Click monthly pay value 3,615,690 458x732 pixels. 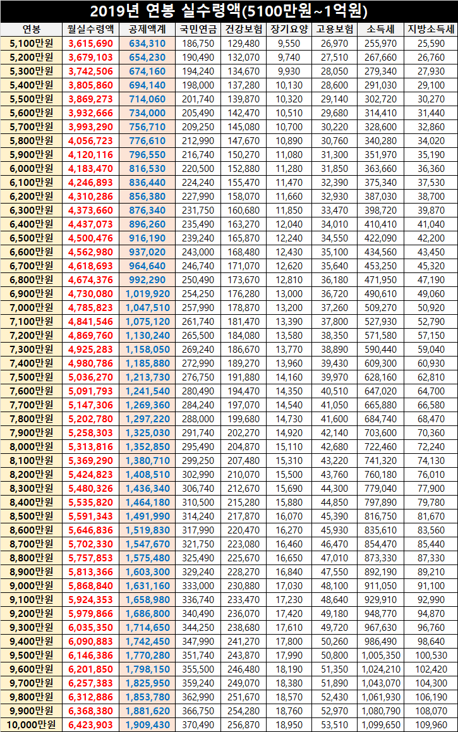click(90, 44)
